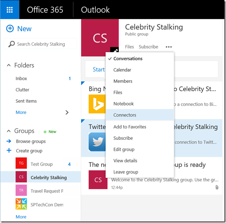The image size is (226, 223).
Task: Click the red TG Test Group tile
Action: pyautogui.click(x=21, y=163)
